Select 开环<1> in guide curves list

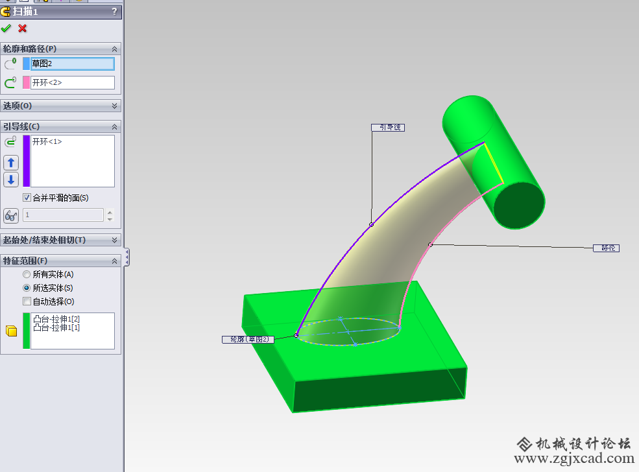pyautogui.click(x=47, y=142)
